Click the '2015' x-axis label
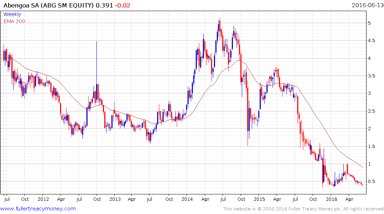 click(x=259, y=199)
